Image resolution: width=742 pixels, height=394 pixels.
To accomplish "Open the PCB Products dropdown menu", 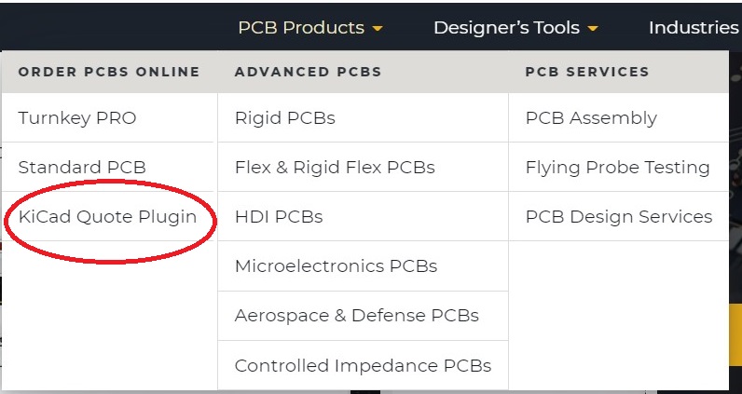I will point(300,28).
